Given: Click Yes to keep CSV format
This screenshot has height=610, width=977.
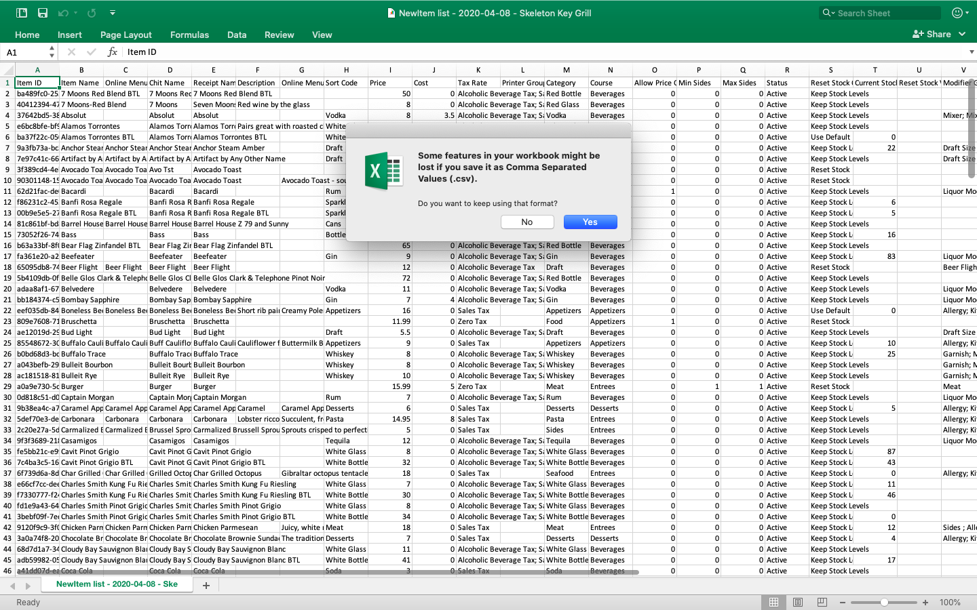Looking at the screenshot, I should [x=590, y=222].
